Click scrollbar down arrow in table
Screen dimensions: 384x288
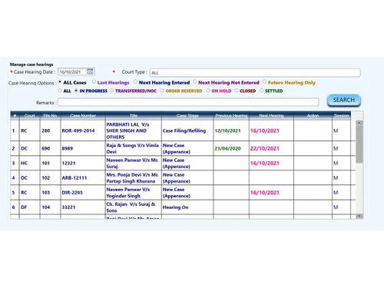pyautogui.click(x=359, y=217)
